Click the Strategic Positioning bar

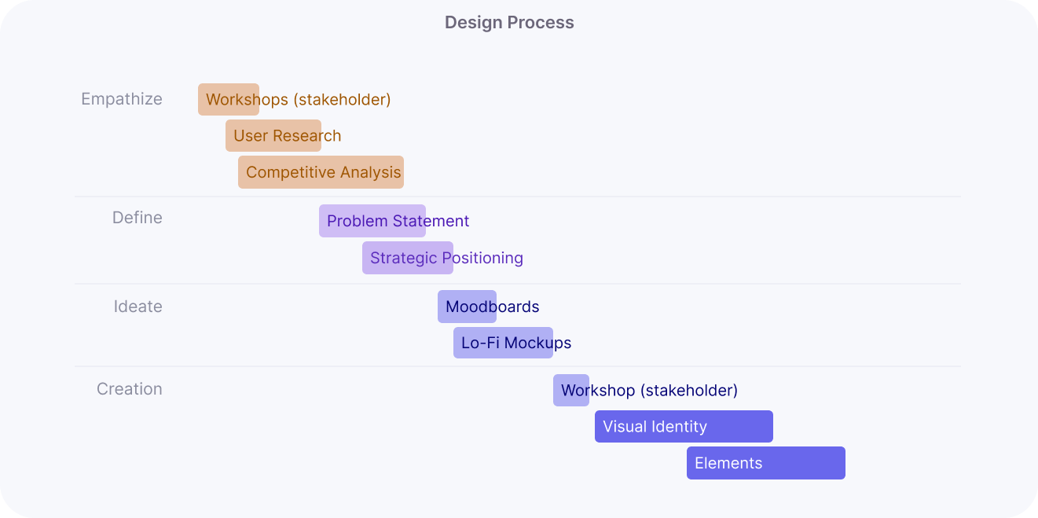(408, 258)
